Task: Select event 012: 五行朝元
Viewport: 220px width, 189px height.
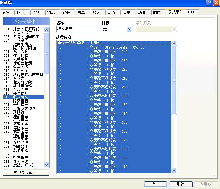Action: pos(23,71)
